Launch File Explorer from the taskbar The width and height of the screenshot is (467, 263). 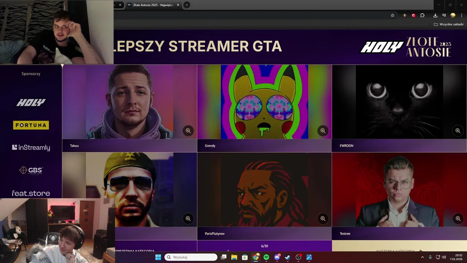[x=234, y=257]
